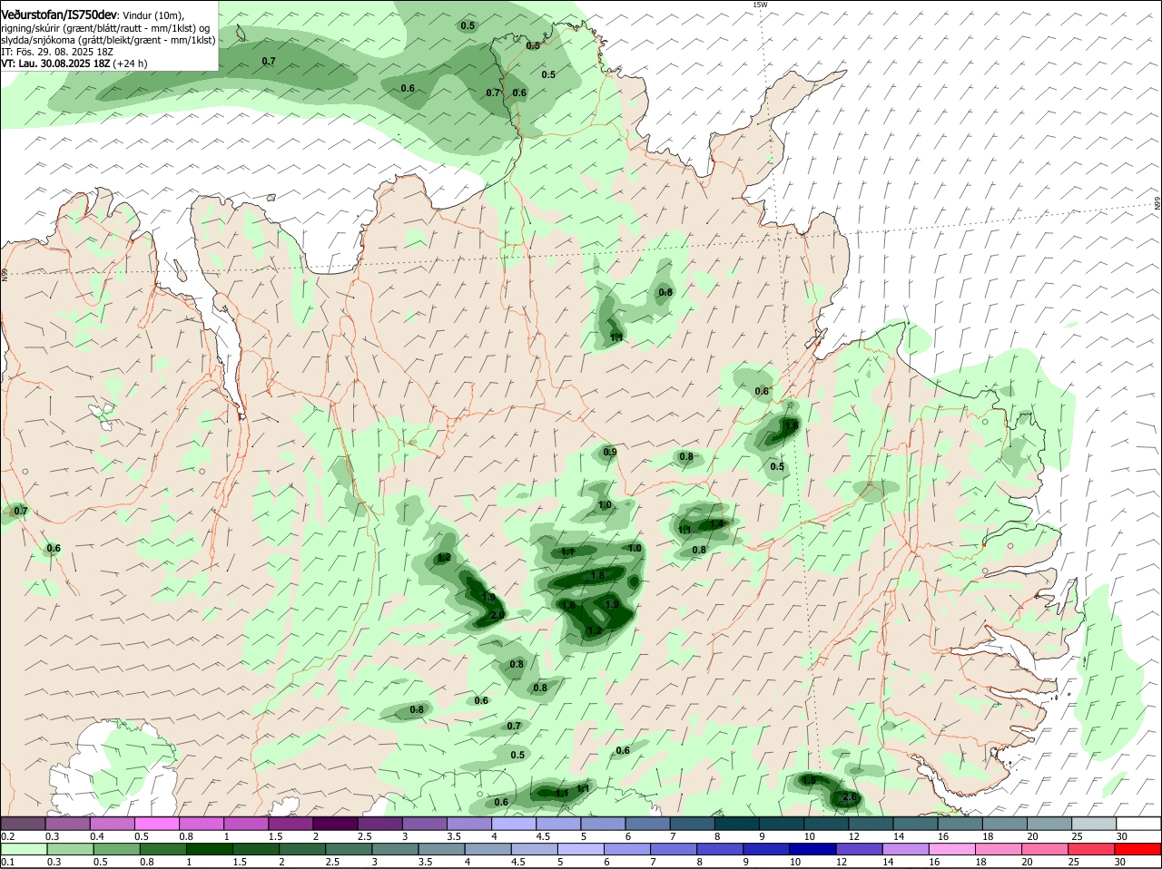Click the 0.2 label under the purple scale
Viewport: 1162px width, 869px height.
[7, 835]
